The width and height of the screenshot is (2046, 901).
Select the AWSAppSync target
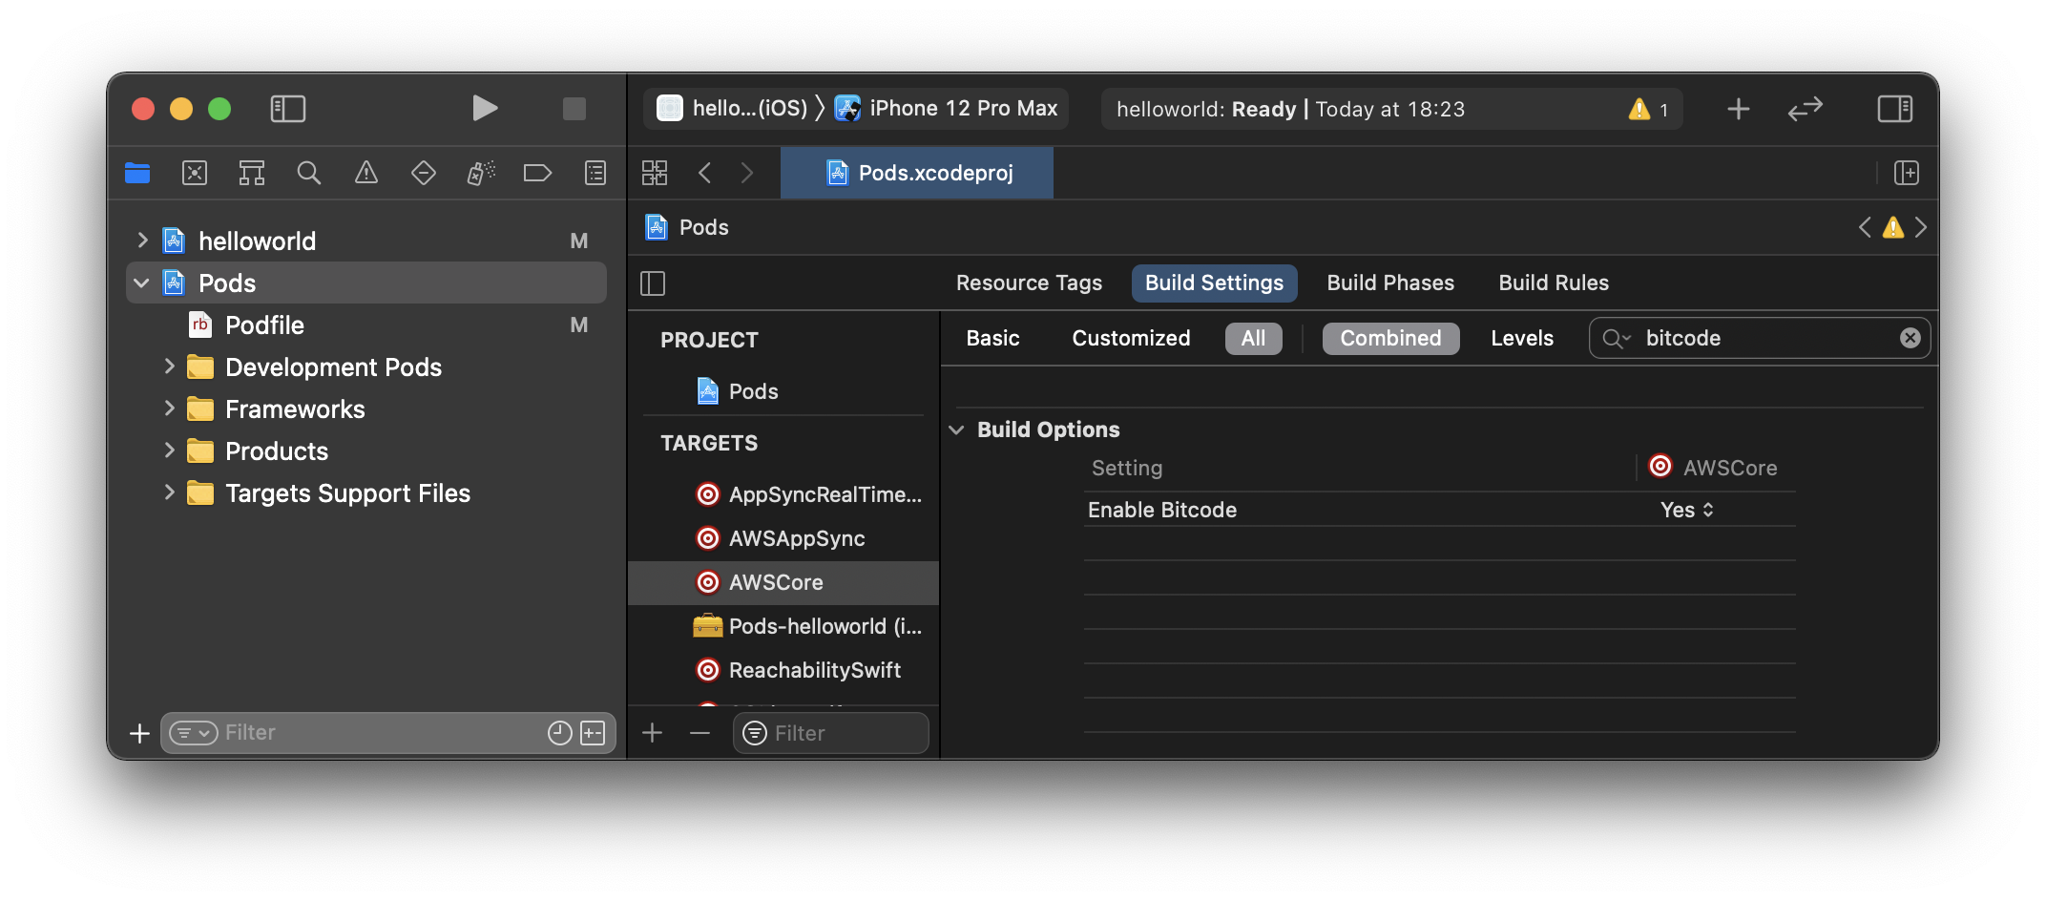(783, 538)
